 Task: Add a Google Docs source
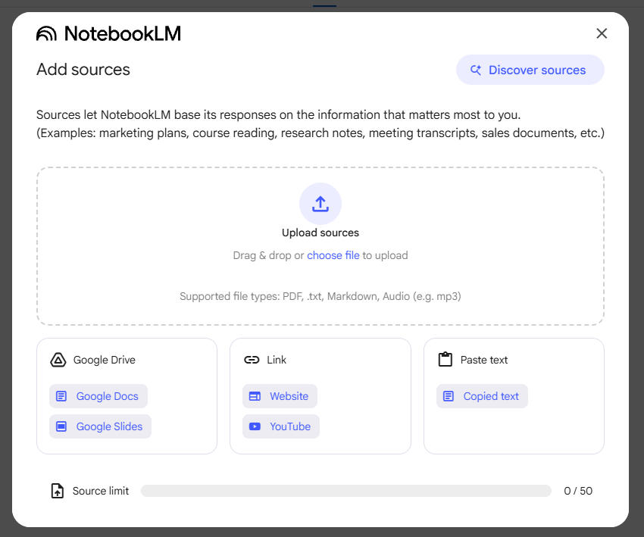(98, 396)
